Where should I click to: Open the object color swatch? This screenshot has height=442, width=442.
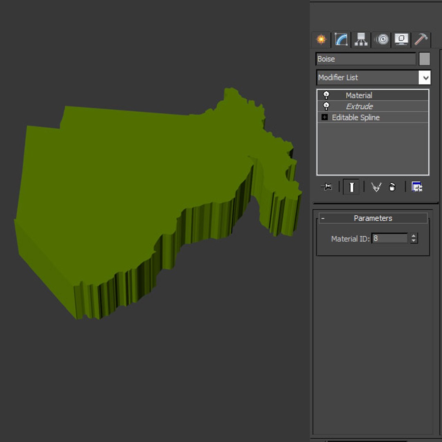click(x=424, y=59)
